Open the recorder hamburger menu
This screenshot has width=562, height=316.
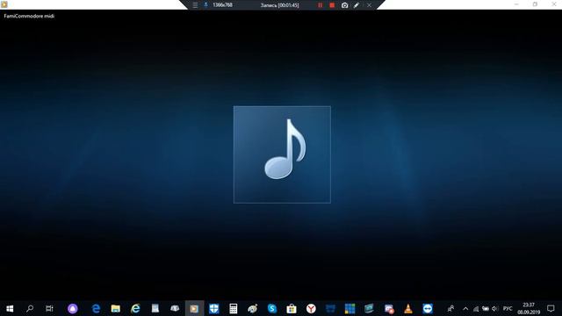195,5
